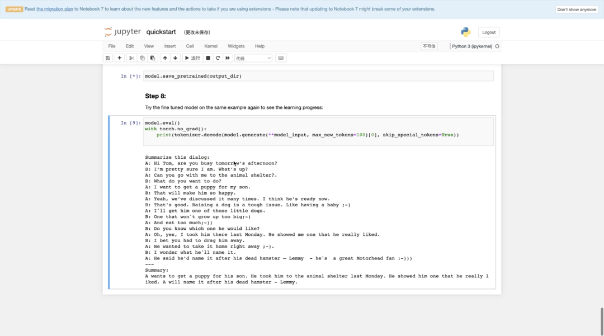Click the Python logo icon
604x336 pixels.
point(466,32)
